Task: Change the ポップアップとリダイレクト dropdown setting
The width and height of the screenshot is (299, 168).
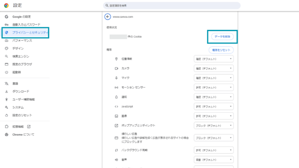Action: (214, 126)
